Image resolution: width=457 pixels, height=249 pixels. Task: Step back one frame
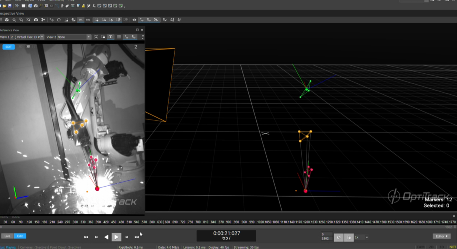pyautogui.click(x=96, y=237)
